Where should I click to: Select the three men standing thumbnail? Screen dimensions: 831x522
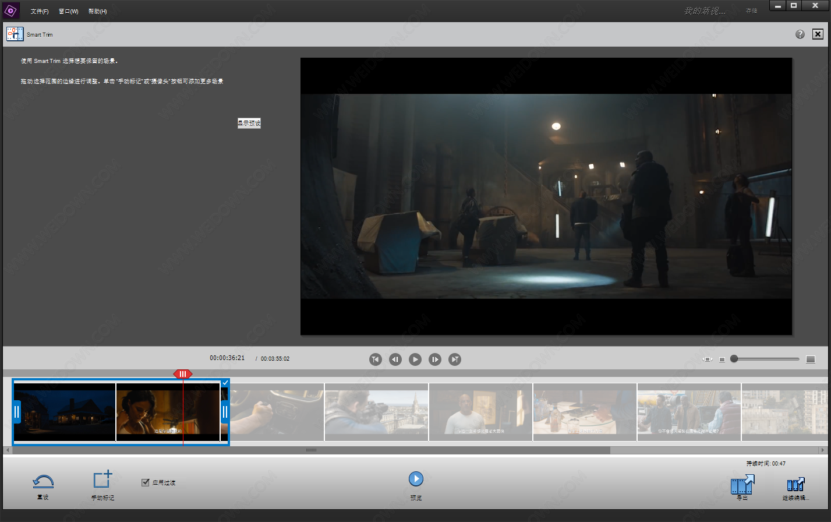click(x=689, y=412)
